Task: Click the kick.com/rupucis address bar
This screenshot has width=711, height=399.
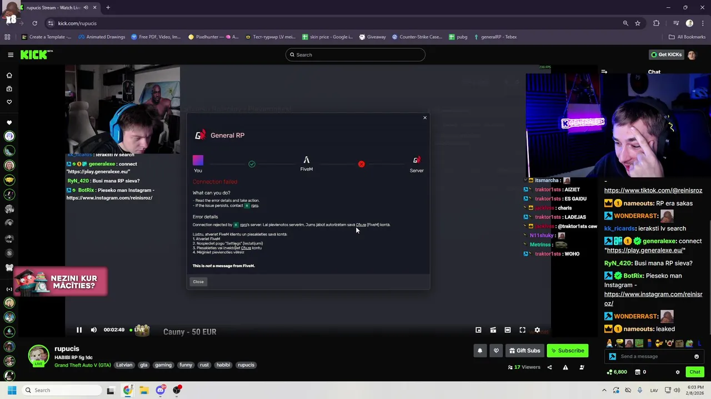Action: 333,23
